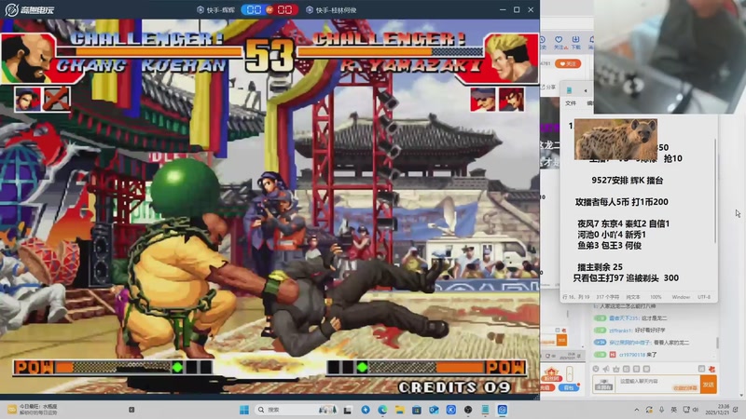Viewport: 746px width, 419px height.
Task: Click the text line '9527安排 辉K 擂台'
Action: coord(627,180)
